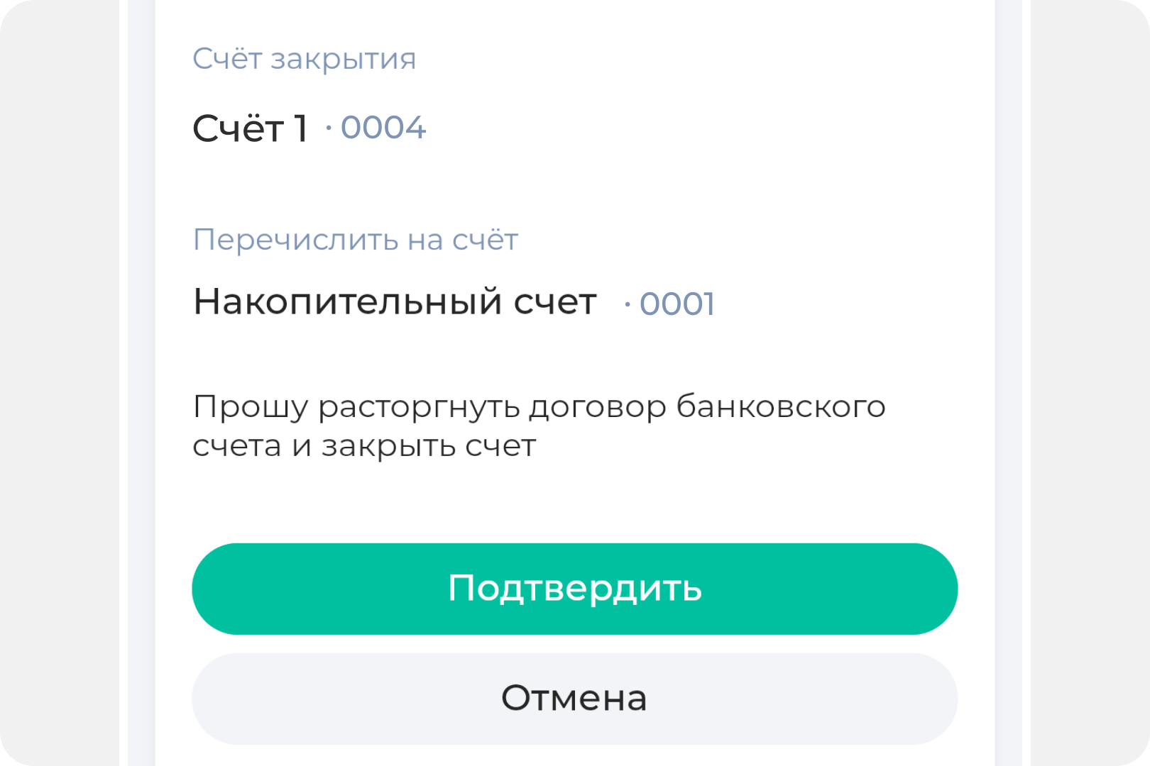Select the Счёт 1 account name

250,128
